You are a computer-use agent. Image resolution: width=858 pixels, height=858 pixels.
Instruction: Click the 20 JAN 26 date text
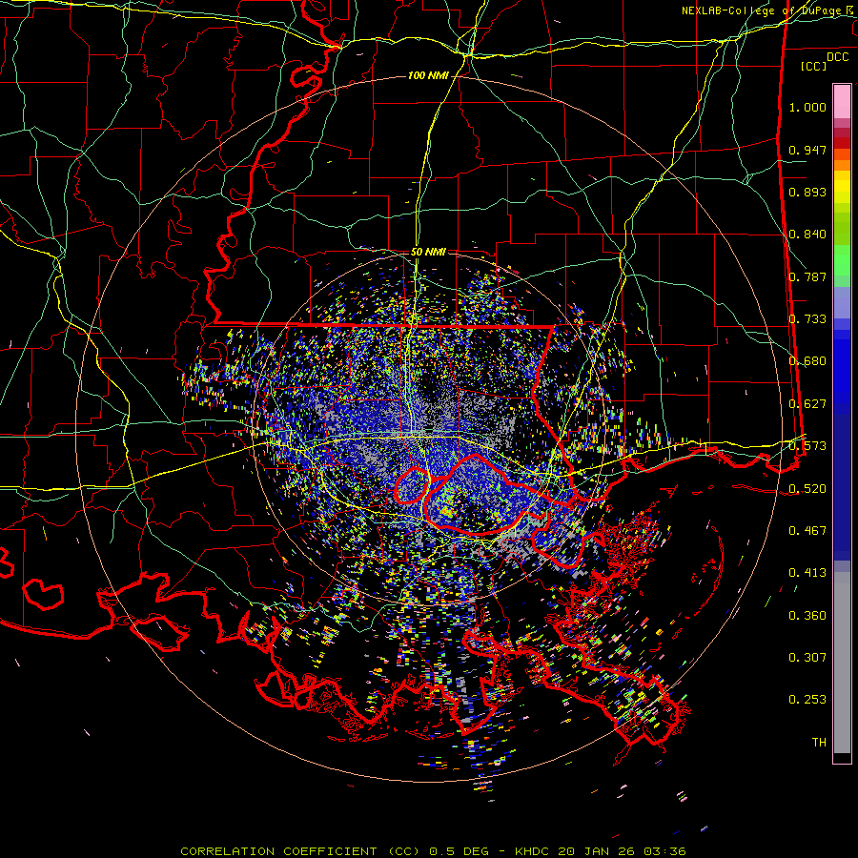click(599, 851)
